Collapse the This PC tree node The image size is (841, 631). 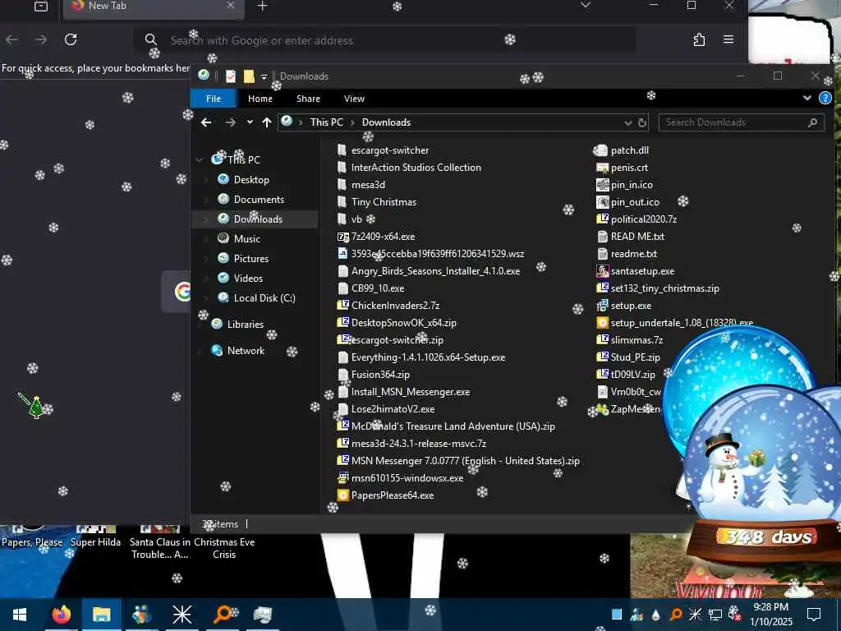click(200, 160)
